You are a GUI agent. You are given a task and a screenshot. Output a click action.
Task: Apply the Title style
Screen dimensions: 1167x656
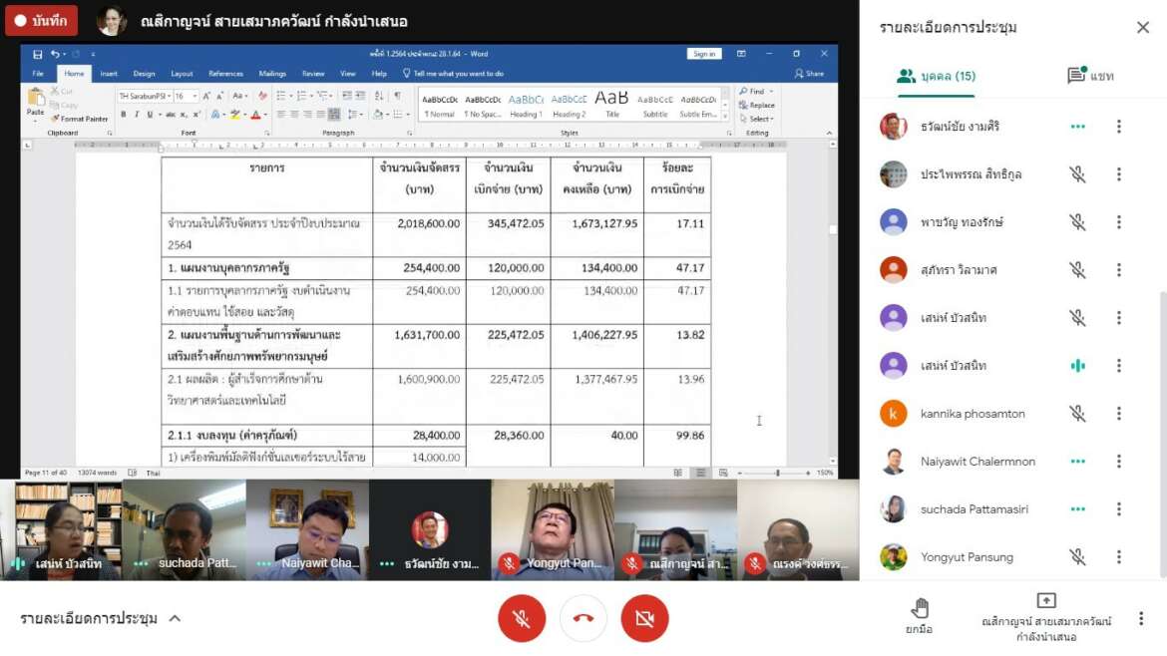(x=611, y=105)
